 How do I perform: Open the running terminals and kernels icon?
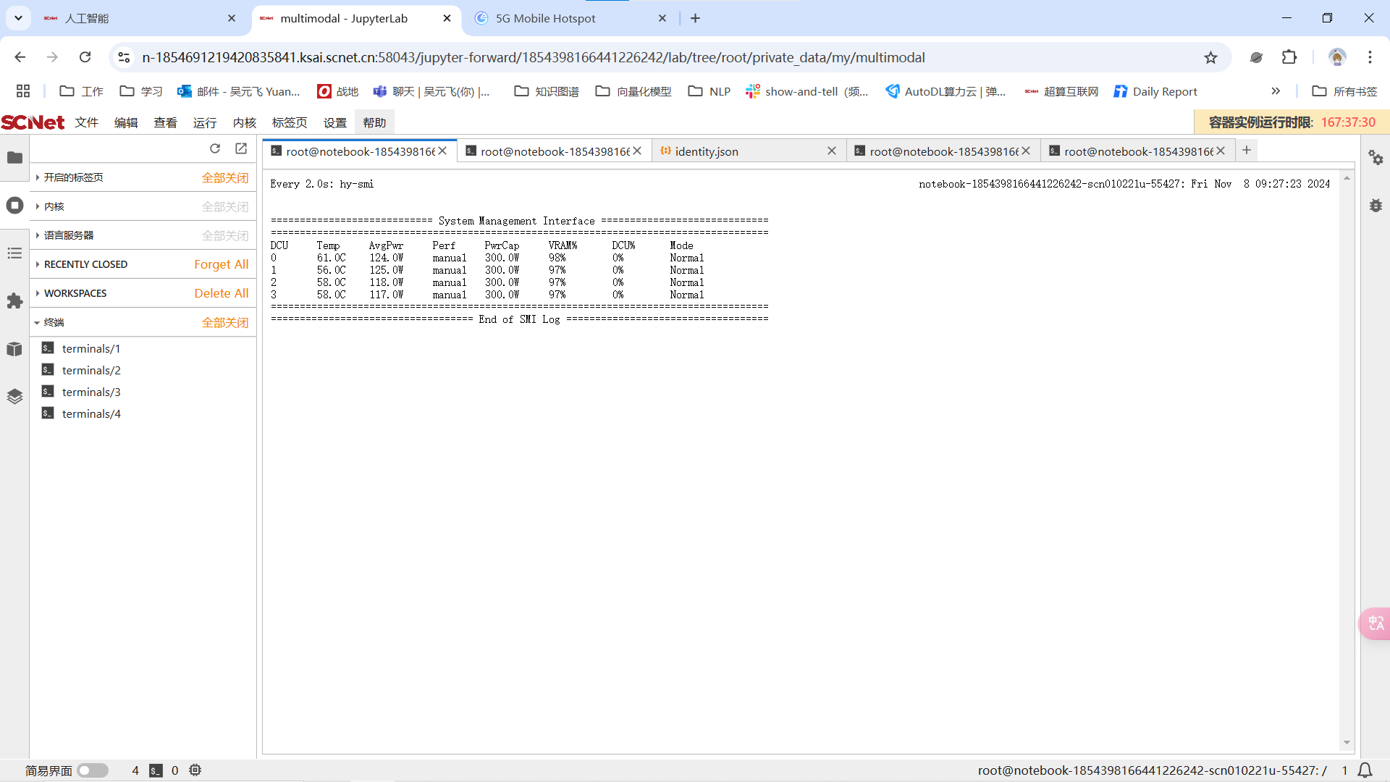tap(14, 206)
